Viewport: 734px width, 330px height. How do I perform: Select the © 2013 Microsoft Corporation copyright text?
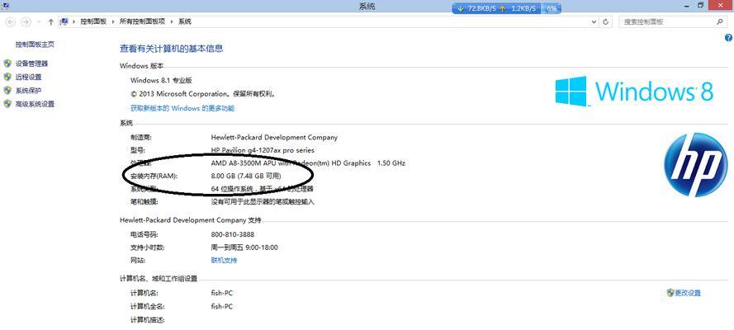pyautogui.click(x=202, y=94)
